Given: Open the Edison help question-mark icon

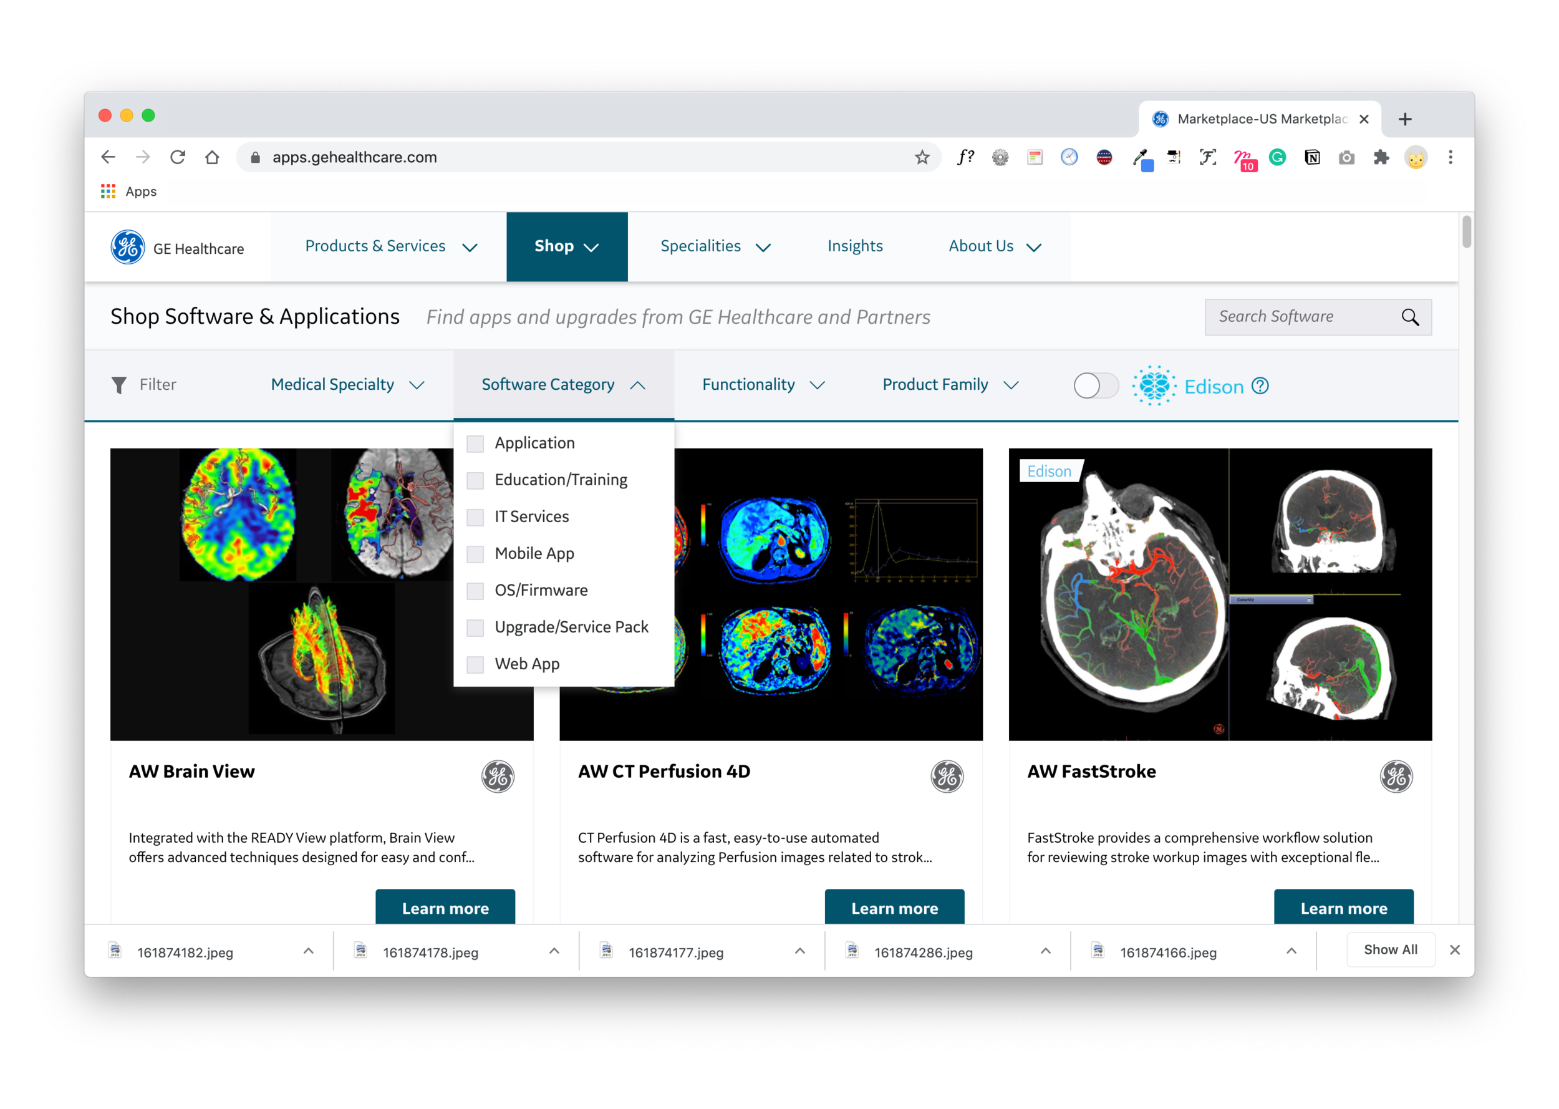Looking at the screenshot, I should pos(1260,387).
